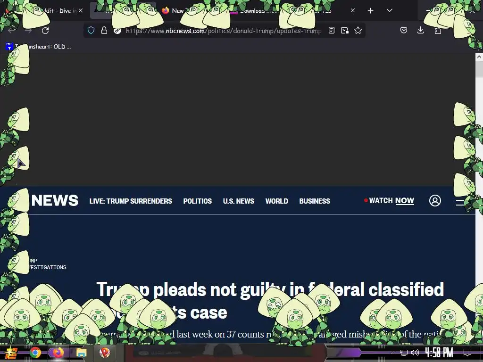Save page to Pocket icon
Screen dimensions: 483x362
tap(404, 30)
